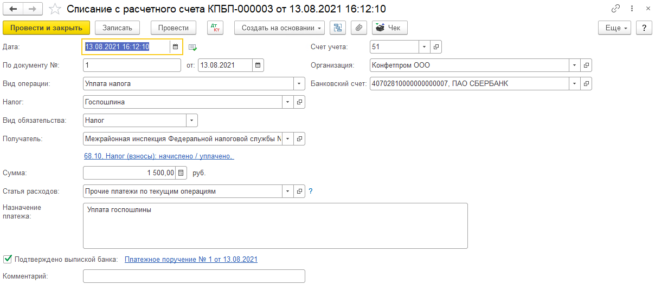This screenshot has width=655, height=291.
Task: Open the 68.10 Налог (взносы) account link
Action: [x=159, y=156]
